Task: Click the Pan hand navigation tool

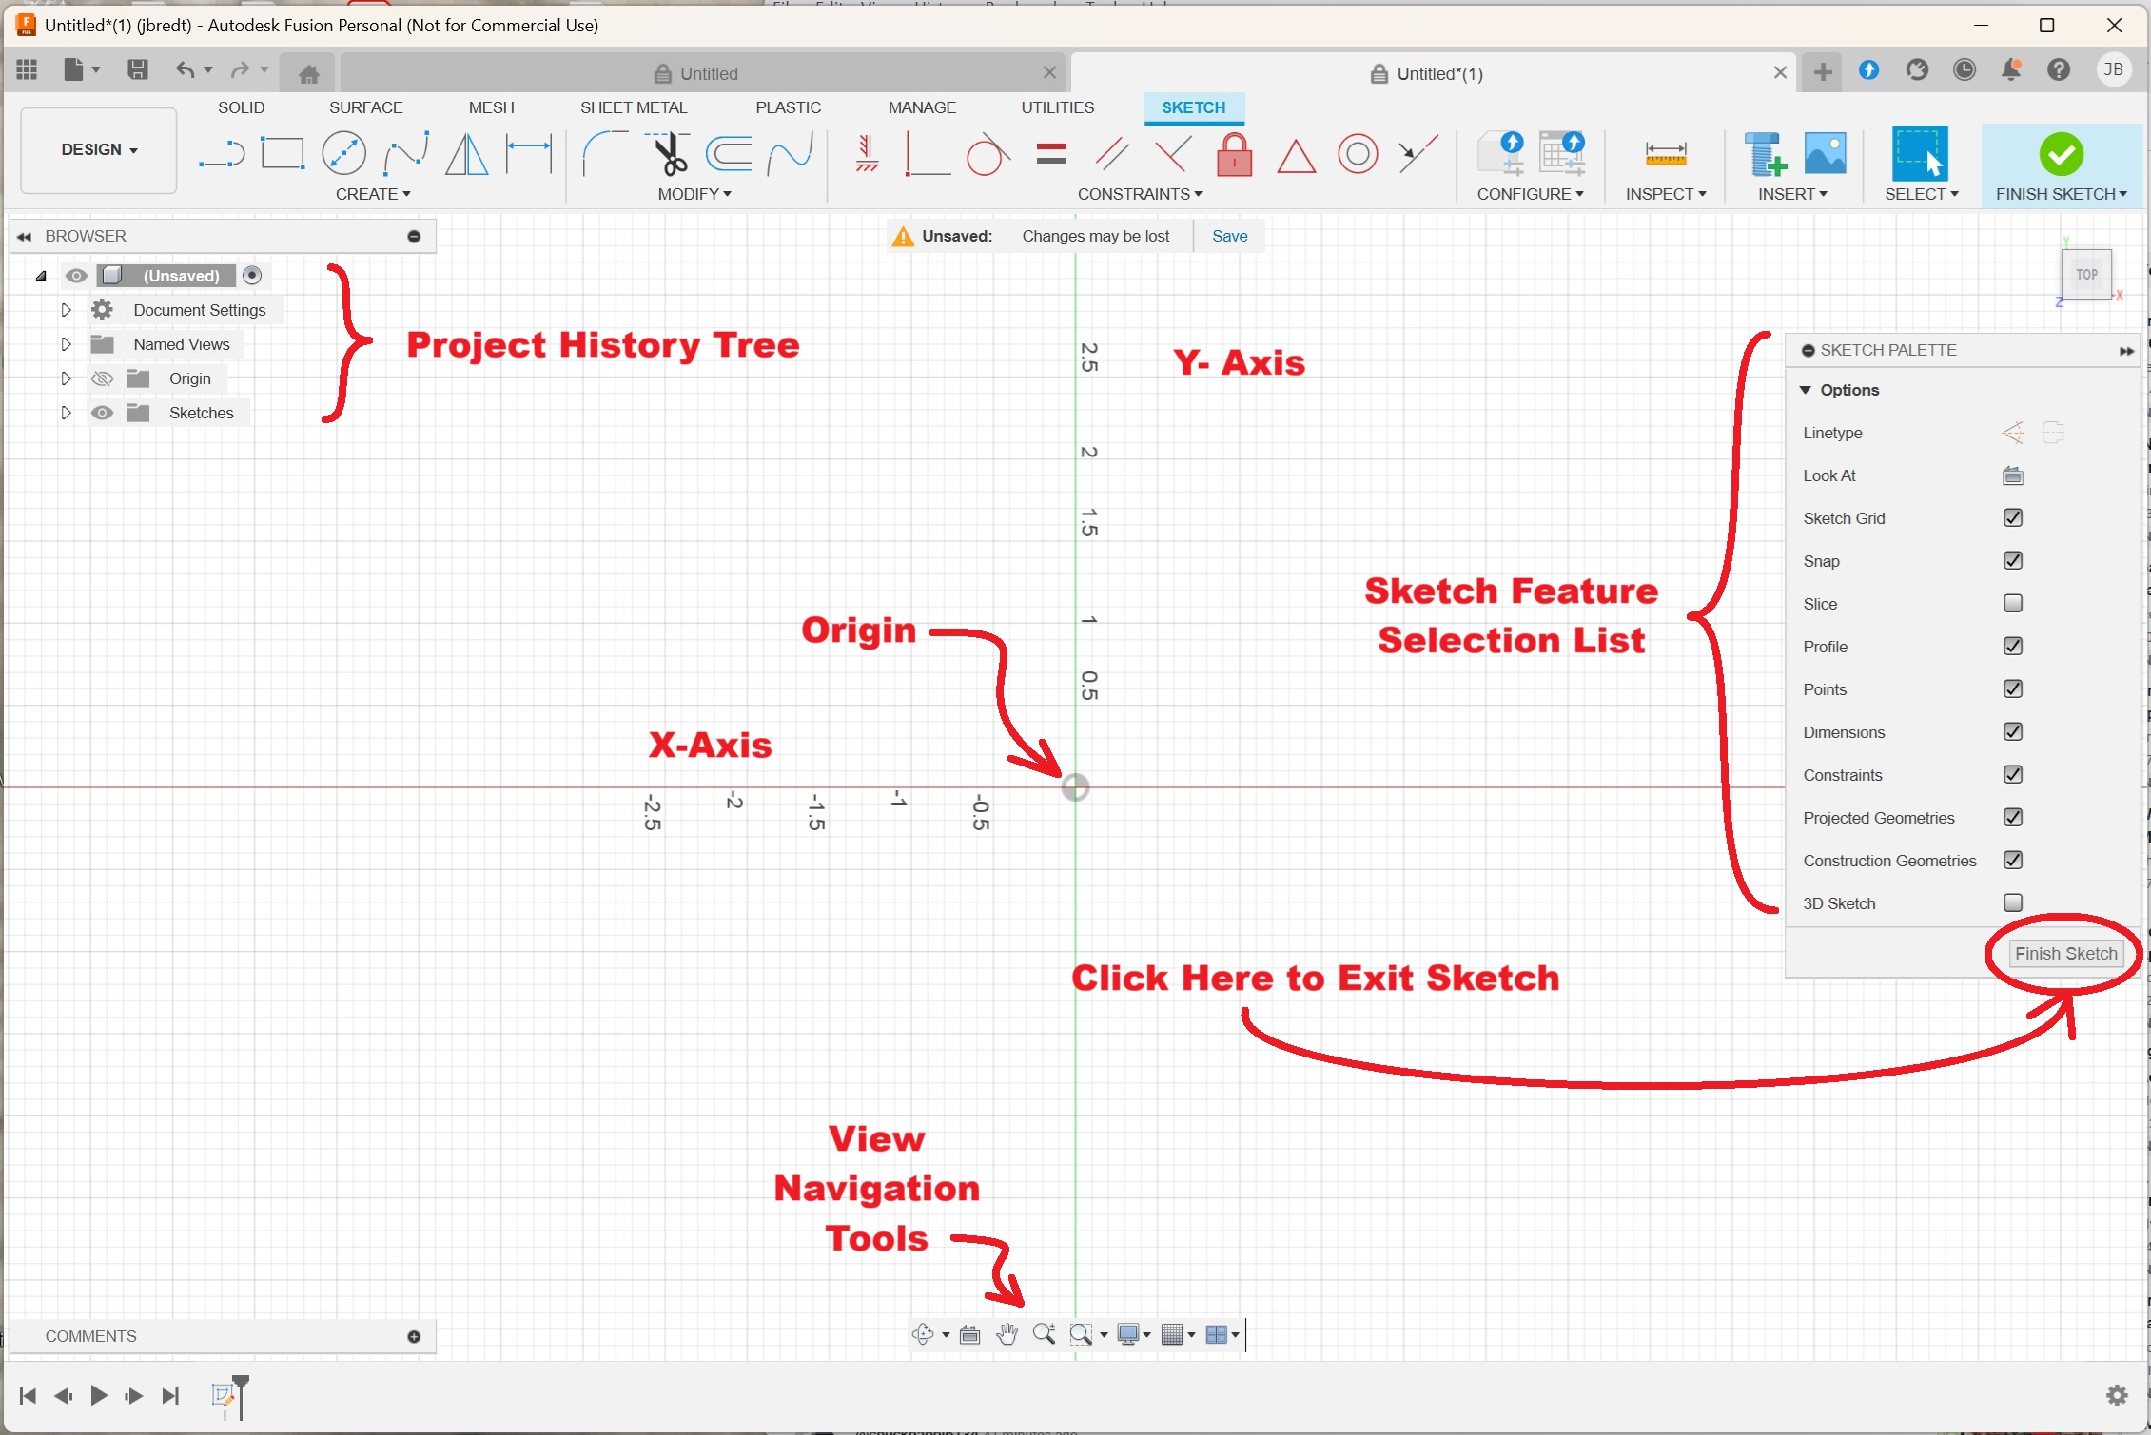Action: pyautogui.click(x=1007, y=1334)
